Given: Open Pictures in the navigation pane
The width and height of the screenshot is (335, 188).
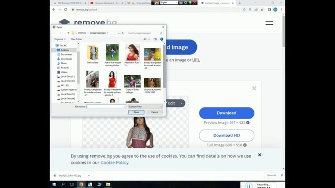Looking at the screenshot, I should pyautogui.click(x=64, y=67).
